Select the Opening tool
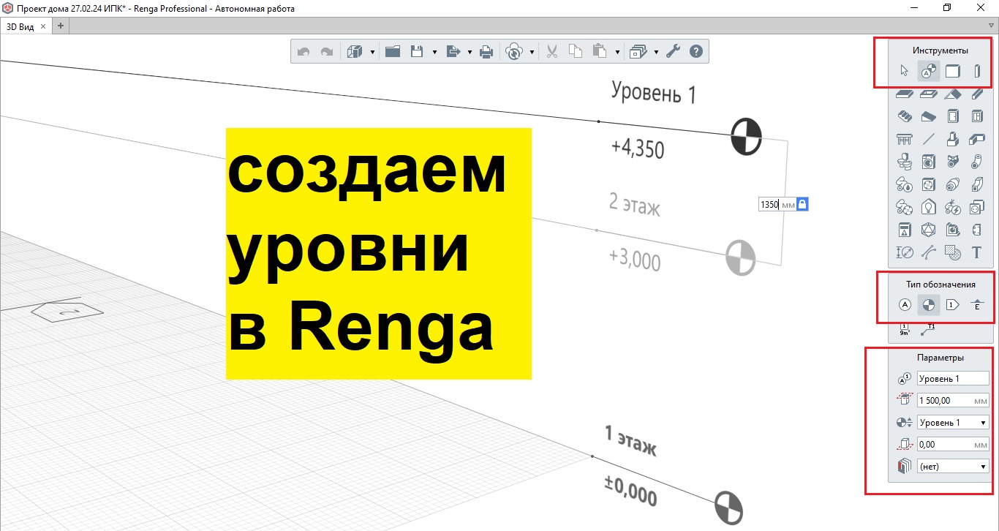The image size is (999, 531). click(x=928, y=94)
